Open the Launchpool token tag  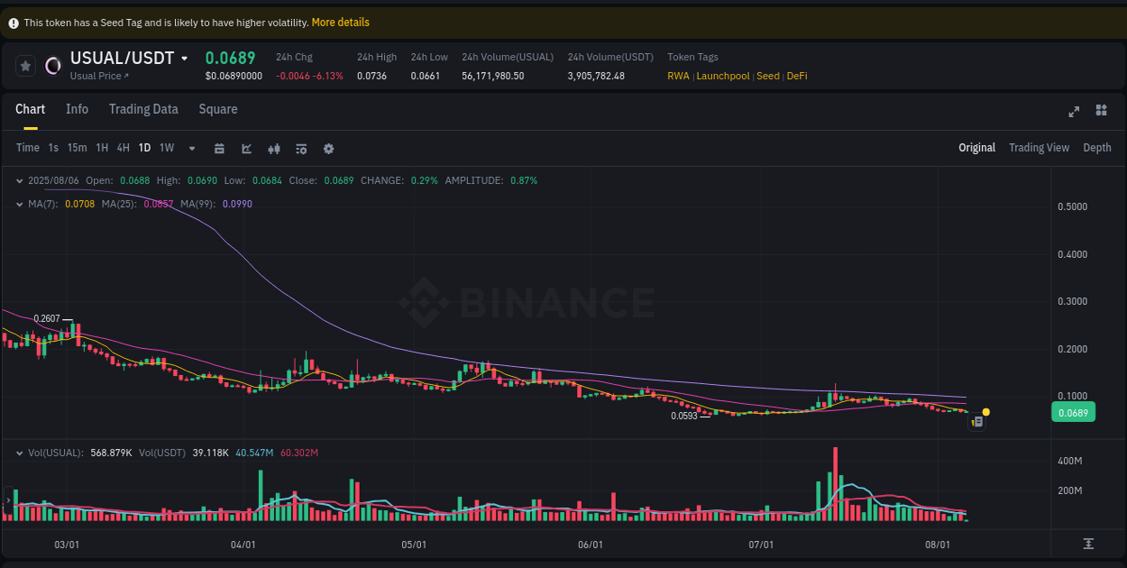[x=722, y=76]
